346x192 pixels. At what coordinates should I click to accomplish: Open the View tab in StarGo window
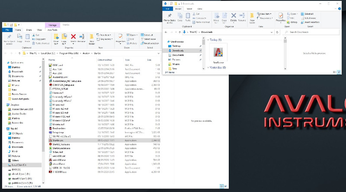(39, 30)
